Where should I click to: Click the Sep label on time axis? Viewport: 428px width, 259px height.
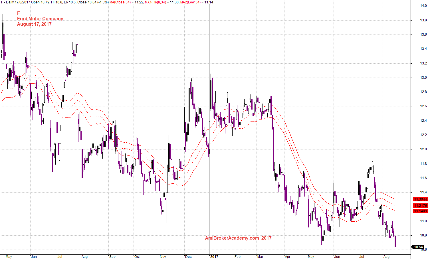112,257
